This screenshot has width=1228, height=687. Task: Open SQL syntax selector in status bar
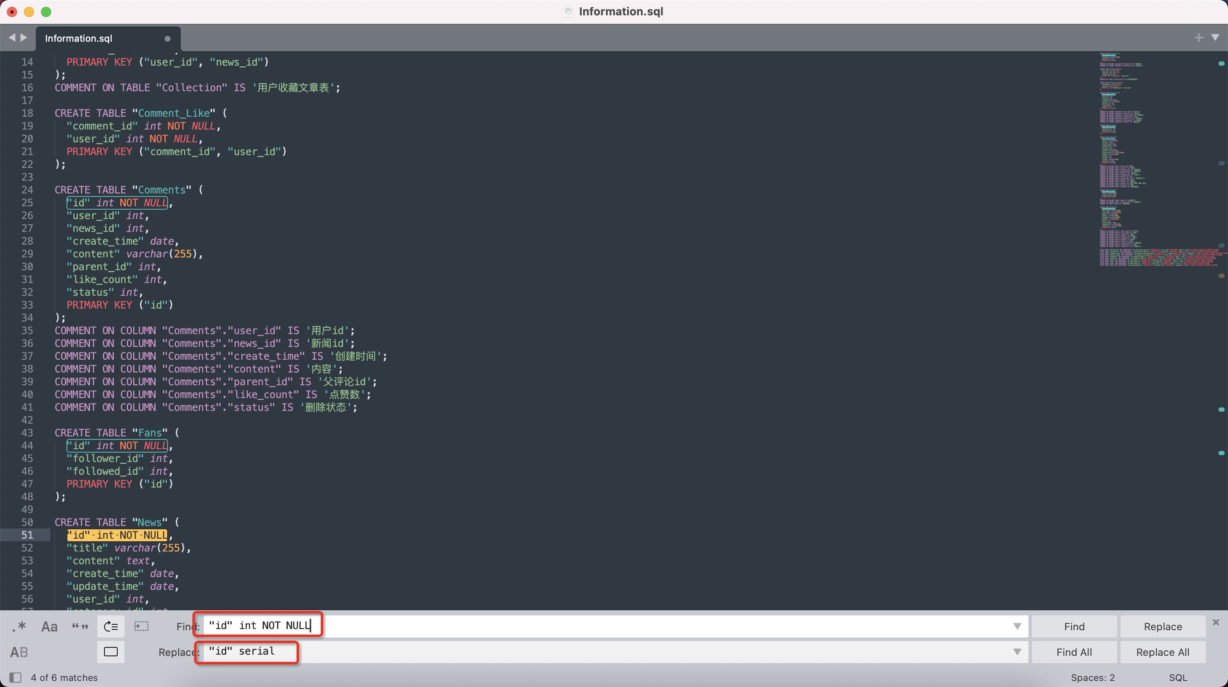(x=1178, y=678)
